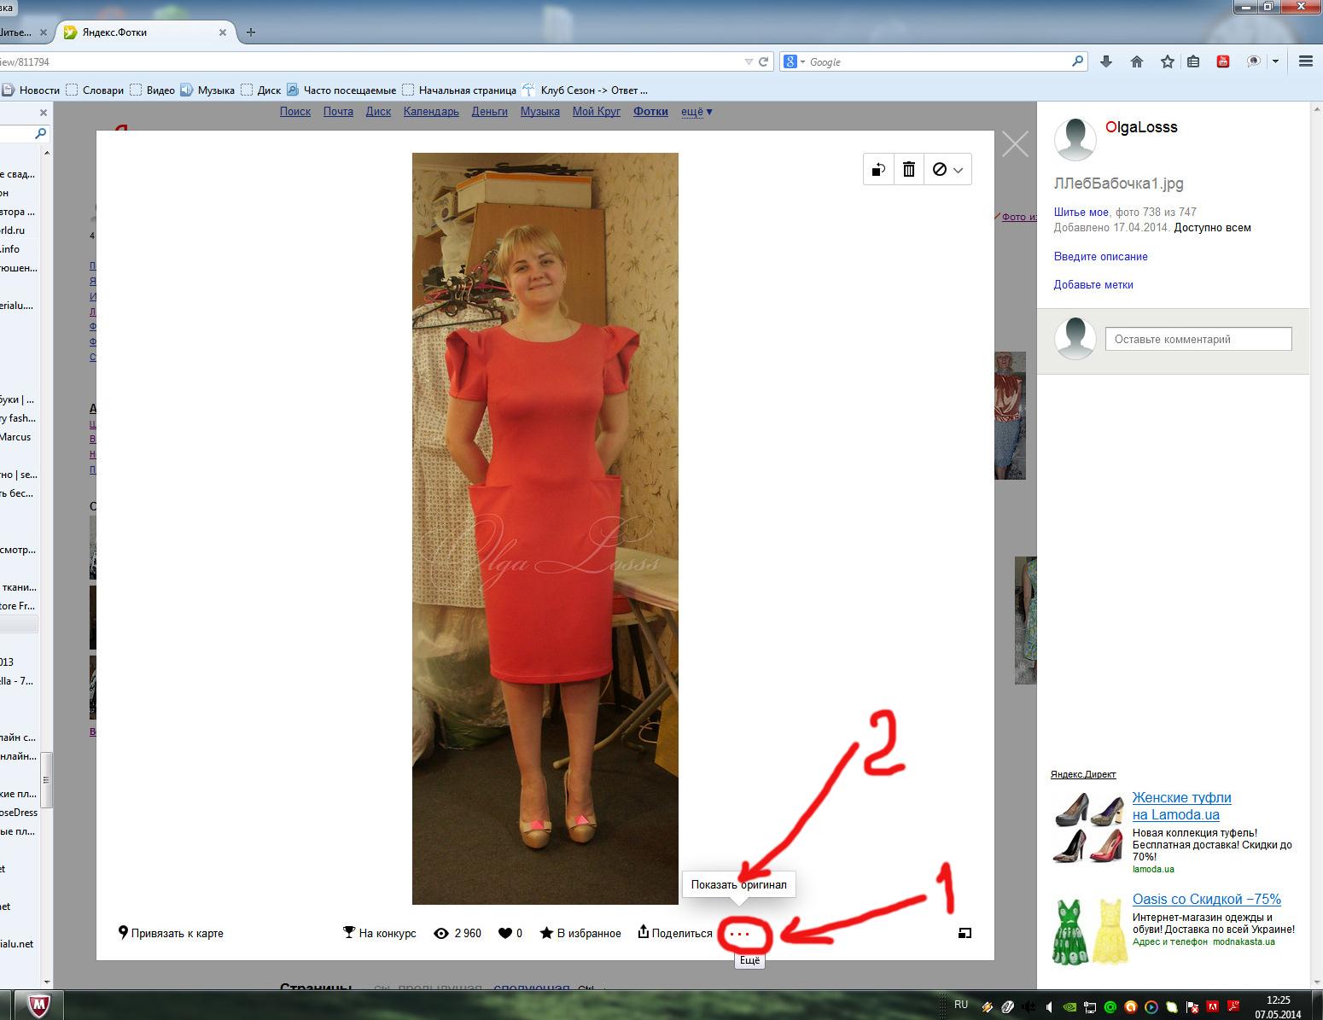Open the Google search engine dropdown
This screenshot has height=1020, width=1323.
tap(794, 61)
